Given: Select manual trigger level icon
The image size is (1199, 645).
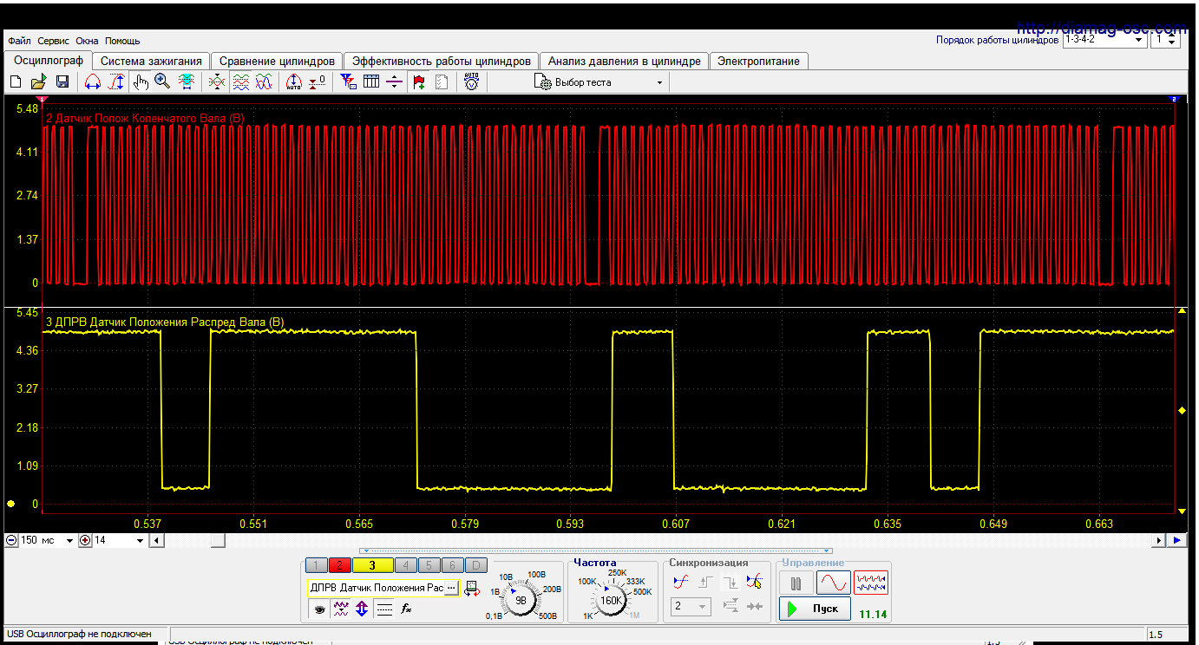Looking at the screenshot, I should [756, 582].
